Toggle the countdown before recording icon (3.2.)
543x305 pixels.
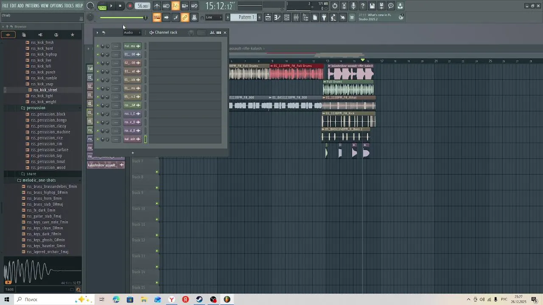tap(176, 6)
